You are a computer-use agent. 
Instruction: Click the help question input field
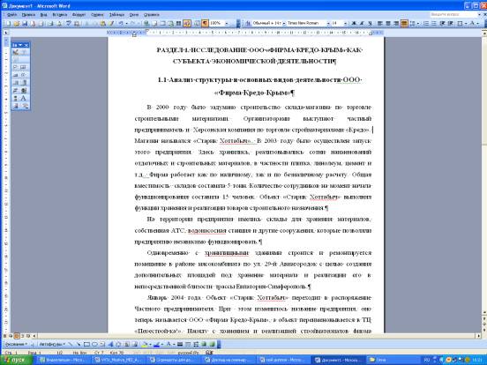pyautogui.click(x=453, y=15)
